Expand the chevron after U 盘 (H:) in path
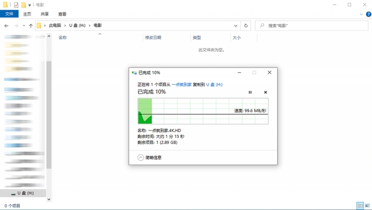Viewport: 372px width, 210px height. 89,26
